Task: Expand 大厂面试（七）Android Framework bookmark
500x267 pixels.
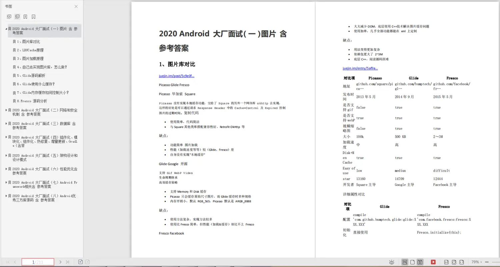Action: click(x=6, y=182)
